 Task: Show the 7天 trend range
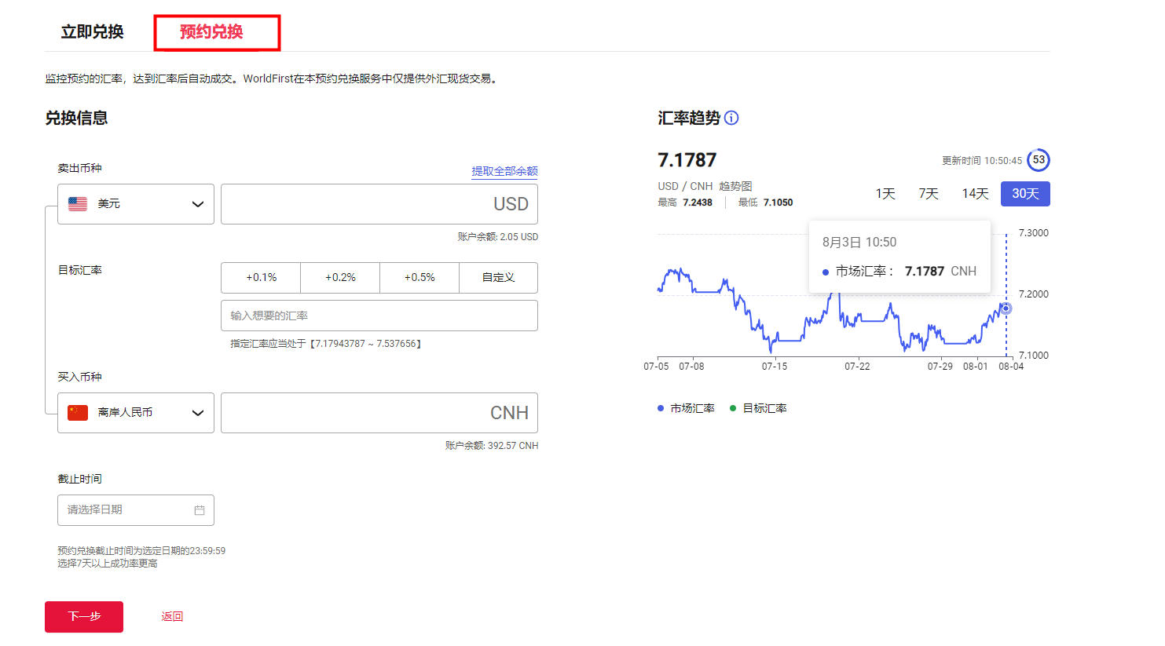[929, 194]
